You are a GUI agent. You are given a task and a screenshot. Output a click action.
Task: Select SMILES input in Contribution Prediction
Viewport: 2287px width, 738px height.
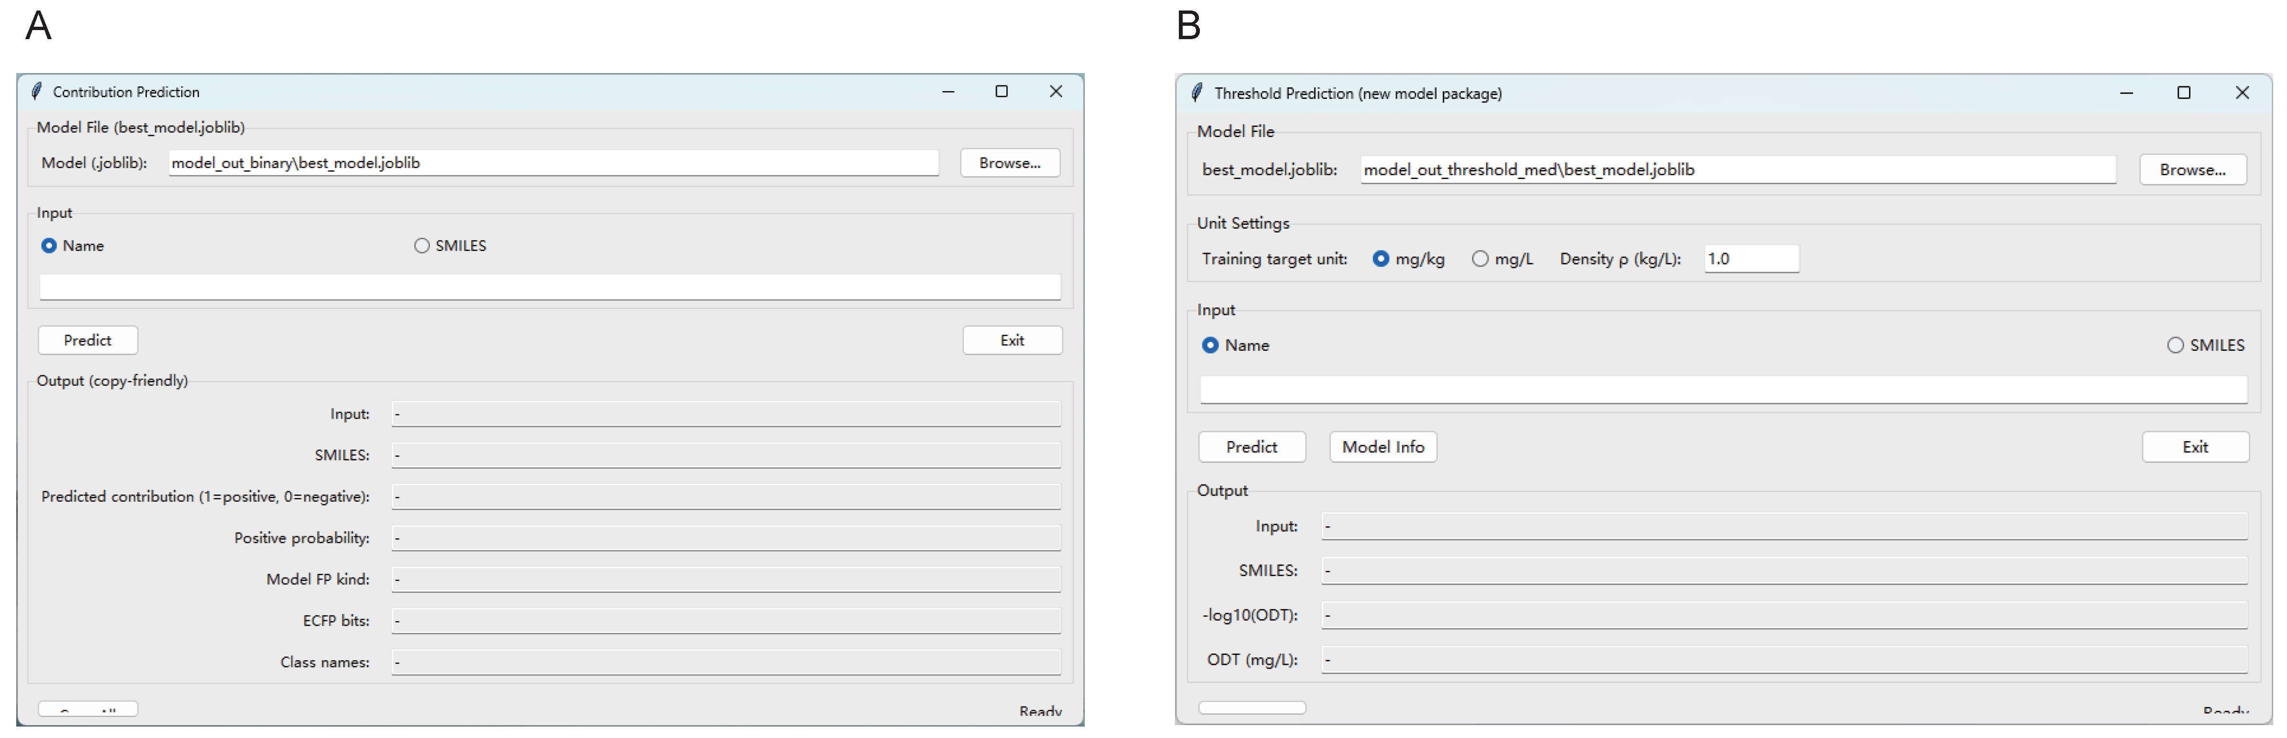(422, 246)
